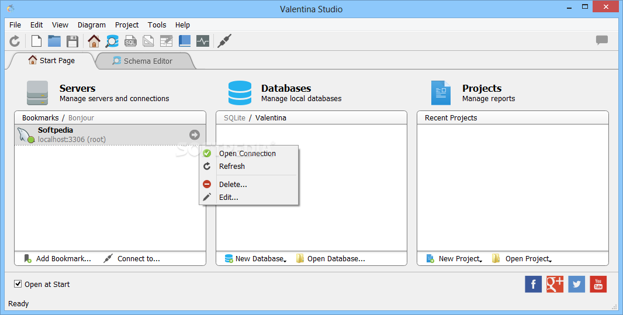The width and height of the screenshot is (623, 315).
Task: Click the plug connect toolbar icon
Action: pos(224,41)
